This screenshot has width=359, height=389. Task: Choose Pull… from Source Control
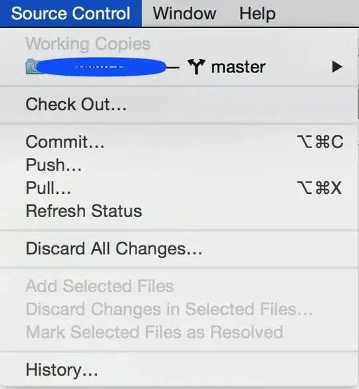pos(179,188)
